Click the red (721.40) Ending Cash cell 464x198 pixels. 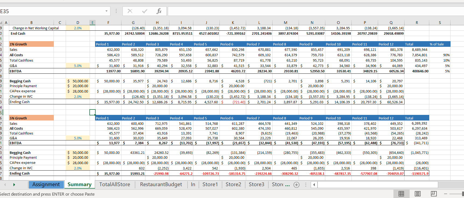tap(233, 102)
